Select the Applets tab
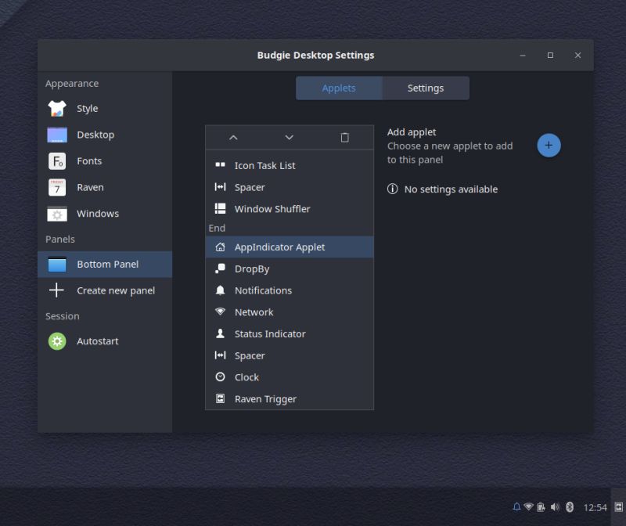 [x=339, y=88]
